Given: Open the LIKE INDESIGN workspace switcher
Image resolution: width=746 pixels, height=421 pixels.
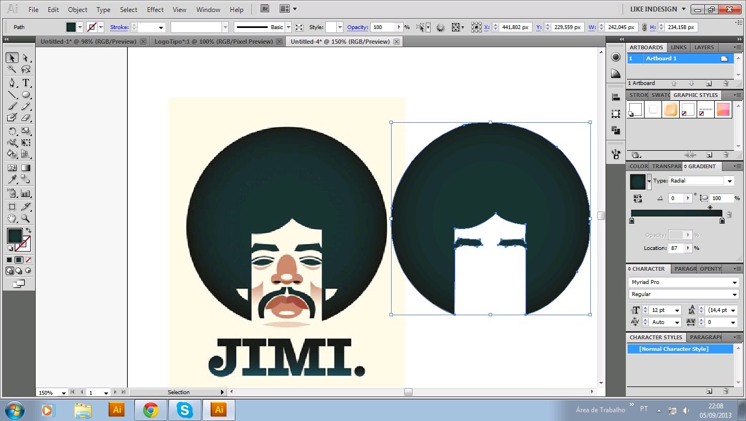Looking at the screenshot, I should (x=658, y=9).
